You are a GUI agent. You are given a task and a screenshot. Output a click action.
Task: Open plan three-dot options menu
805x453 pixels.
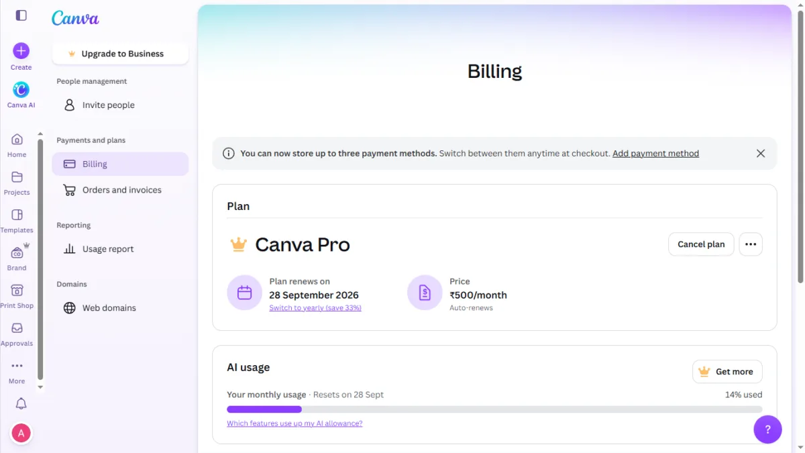751,244
